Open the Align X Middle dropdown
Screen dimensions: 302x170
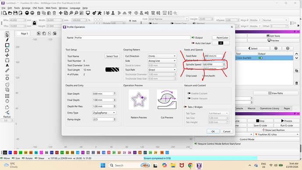[256, 20]
